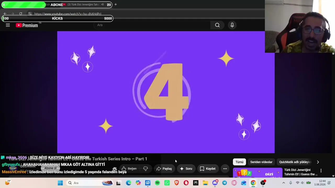Open the Windows Start menu
This screenshot has height=188, width=335.
coord(60,183)
